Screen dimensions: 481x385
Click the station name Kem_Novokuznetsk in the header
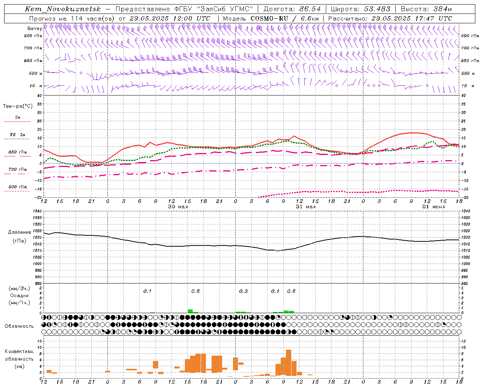click(63, 9)
